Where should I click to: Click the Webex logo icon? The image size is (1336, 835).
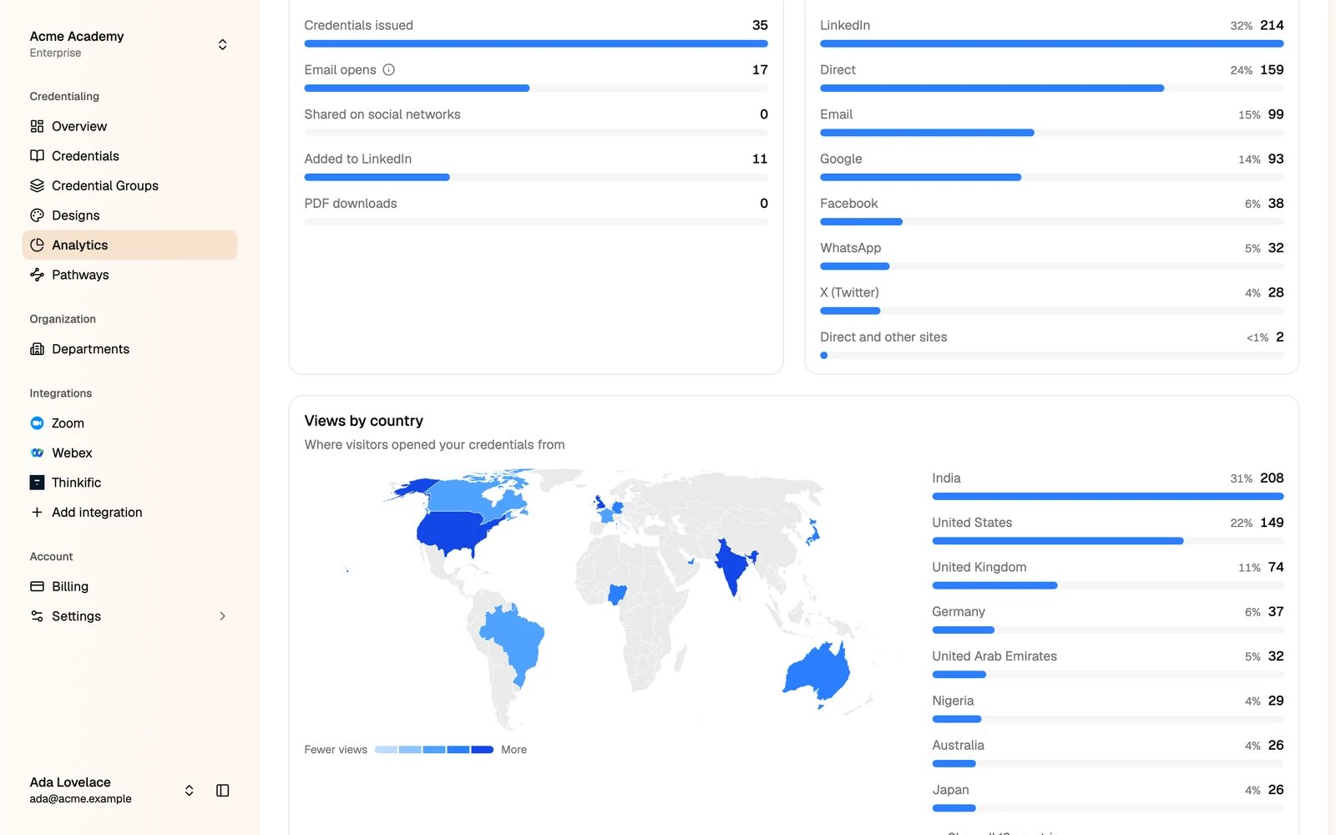(37, 453)
